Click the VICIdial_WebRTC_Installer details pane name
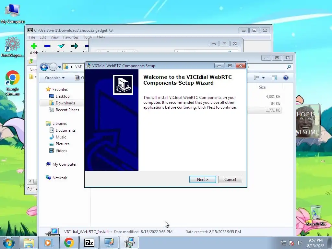This screenshot has width=332, height=249. point(88,231)
